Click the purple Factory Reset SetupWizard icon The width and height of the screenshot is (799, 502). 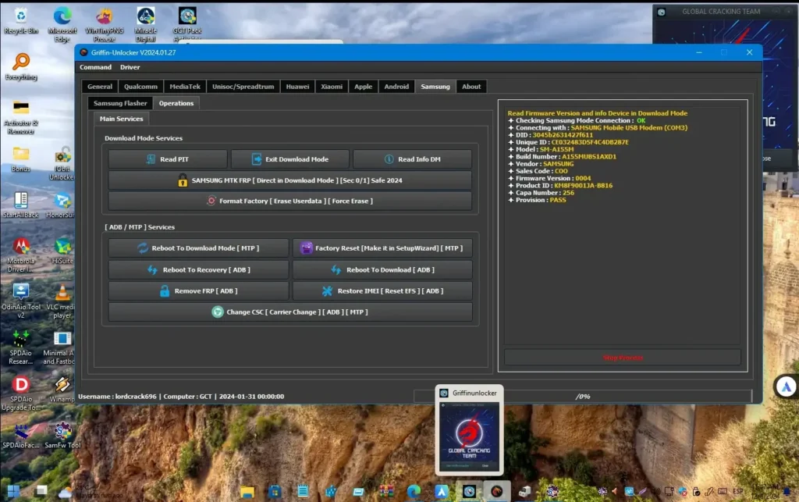(306, 247)
